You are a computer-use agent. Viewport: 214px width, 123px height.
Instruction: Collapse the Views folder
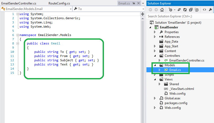pos(155,79)
